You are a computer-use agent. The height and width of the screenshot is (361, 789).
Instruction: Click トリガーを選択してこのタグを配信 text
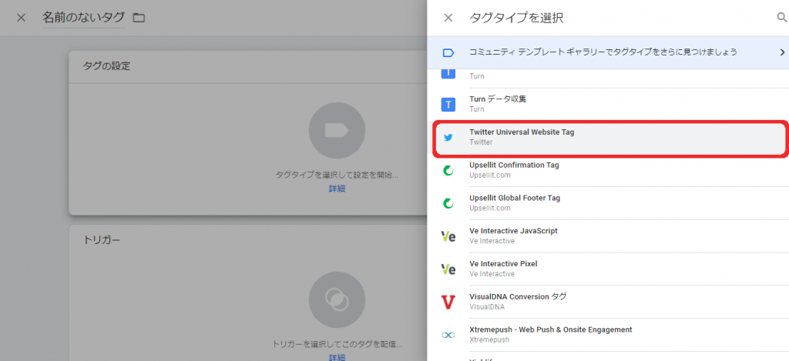coord(337,345)
